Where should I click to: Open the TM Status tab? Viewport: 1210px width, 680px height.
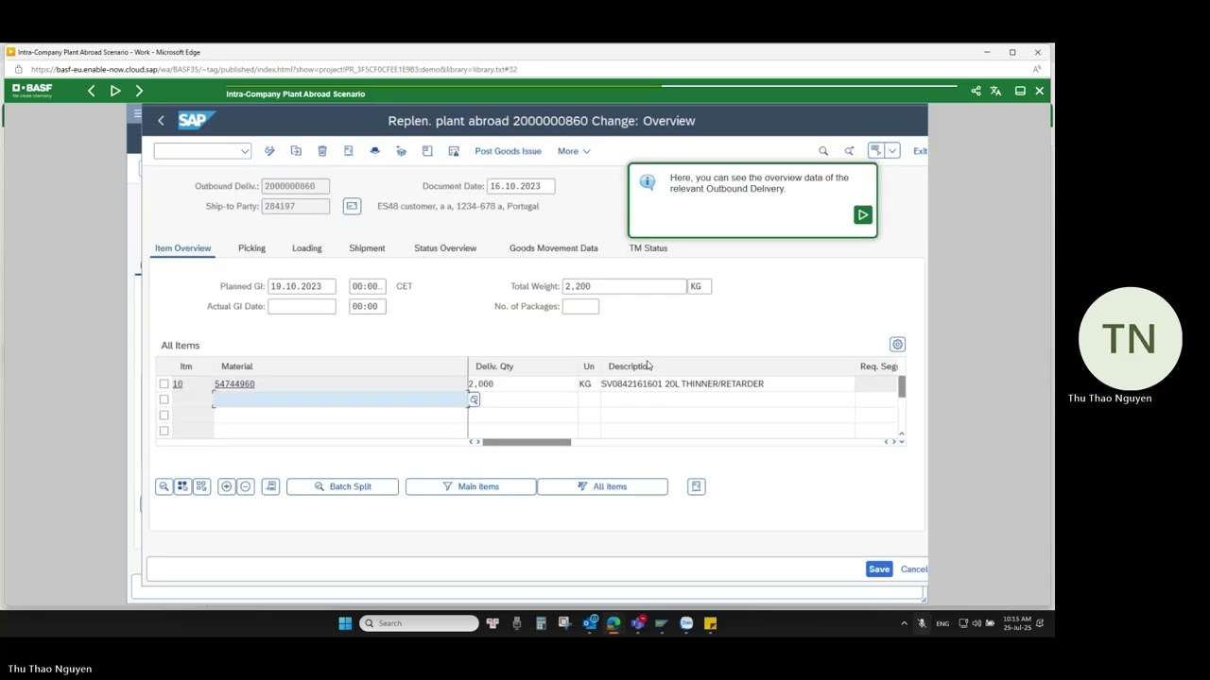click(x=648, y=248)
